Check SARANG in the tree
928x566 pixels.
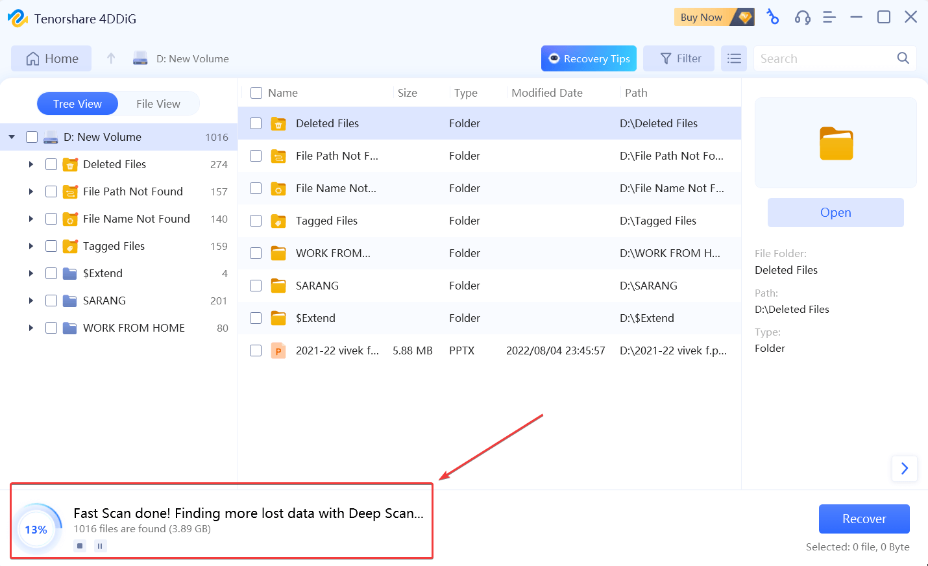point(51,301)
